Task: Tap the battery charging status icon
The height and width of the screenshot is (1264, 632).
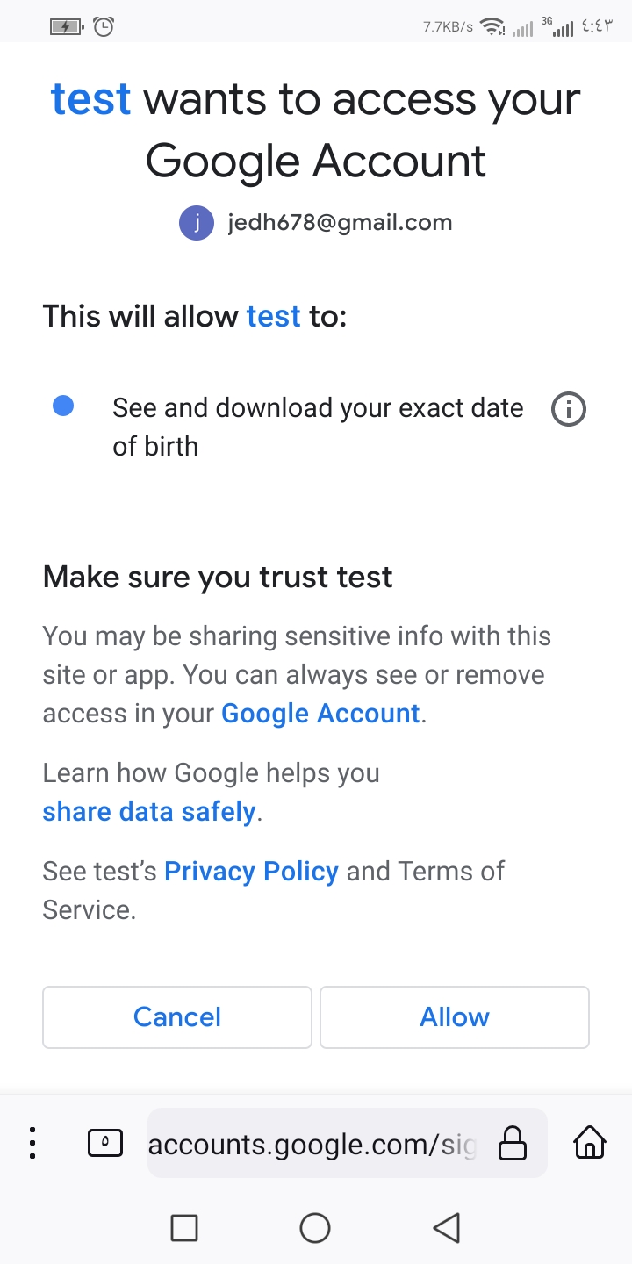Action: click(x=66, y=26)
